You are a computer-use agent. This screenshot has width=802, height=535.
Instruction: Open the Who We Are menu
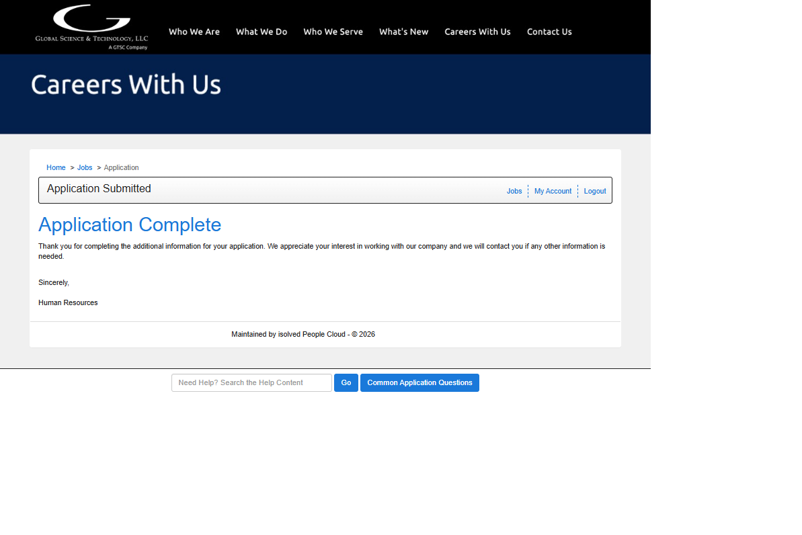(194, 32)
